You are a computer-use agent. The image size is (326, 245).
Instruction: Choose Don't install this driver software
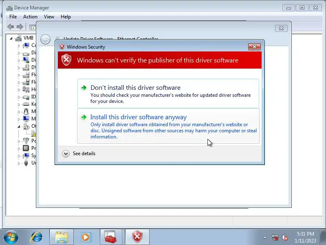(168, 94)
